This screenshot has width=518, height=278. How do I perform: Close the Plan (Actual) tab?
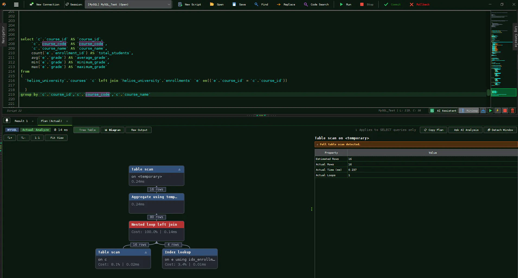(x=67, y=121)
